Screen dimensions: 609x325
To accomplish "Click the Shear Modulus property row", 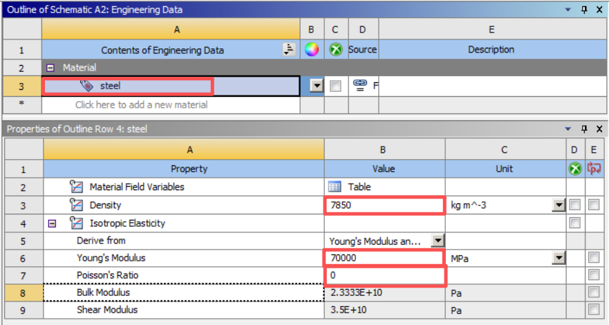I will [184, 310].
